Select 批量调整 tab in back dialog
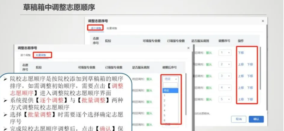Viewport: 284px width, 131px height. [x=112, y=28]
